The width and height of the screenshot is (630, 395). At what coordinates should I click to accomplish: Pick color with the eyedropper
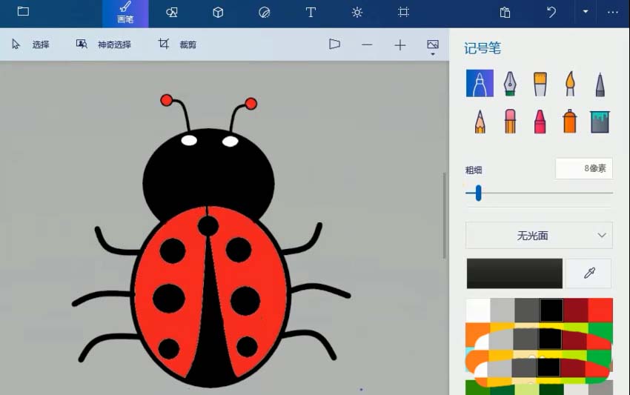[589, 273]
